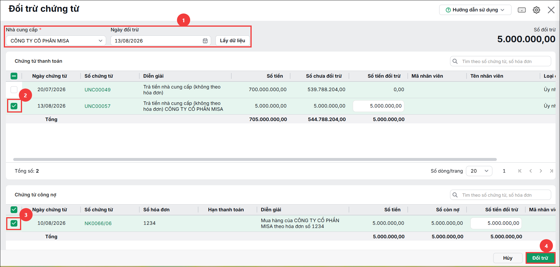Click the search icon in Chứng từ thanh toán

click(455, 61)
